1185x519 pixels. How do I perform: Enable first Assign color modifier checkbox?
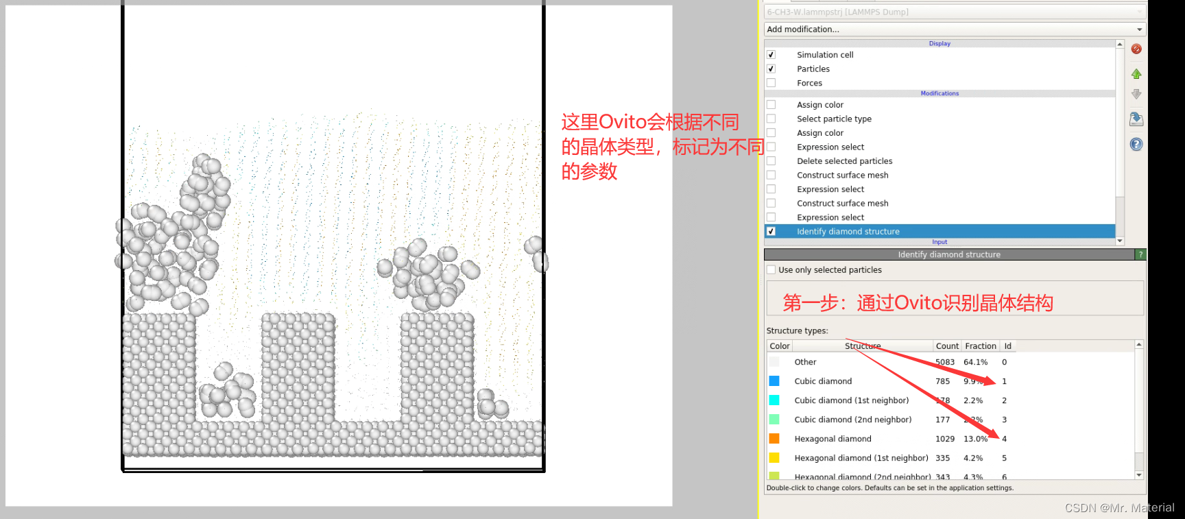click(771, 105)
